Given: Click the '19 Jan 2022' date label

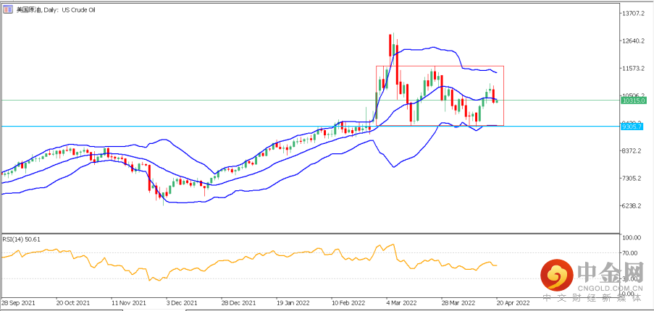Looking at the screenshot, I should [x=292, y=302].
